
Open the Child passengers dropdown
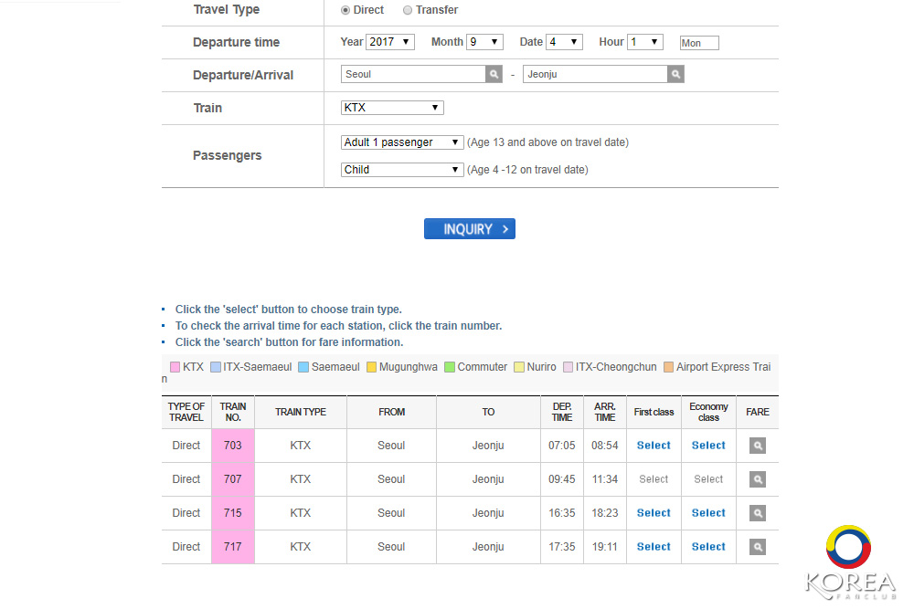tap(402, 170)
